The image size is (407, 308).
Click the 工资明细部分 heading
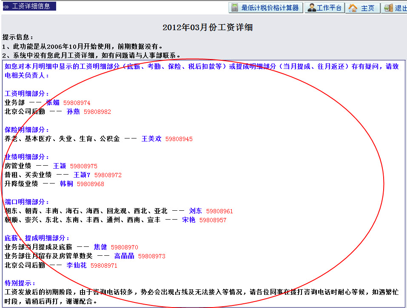(27, 93)
